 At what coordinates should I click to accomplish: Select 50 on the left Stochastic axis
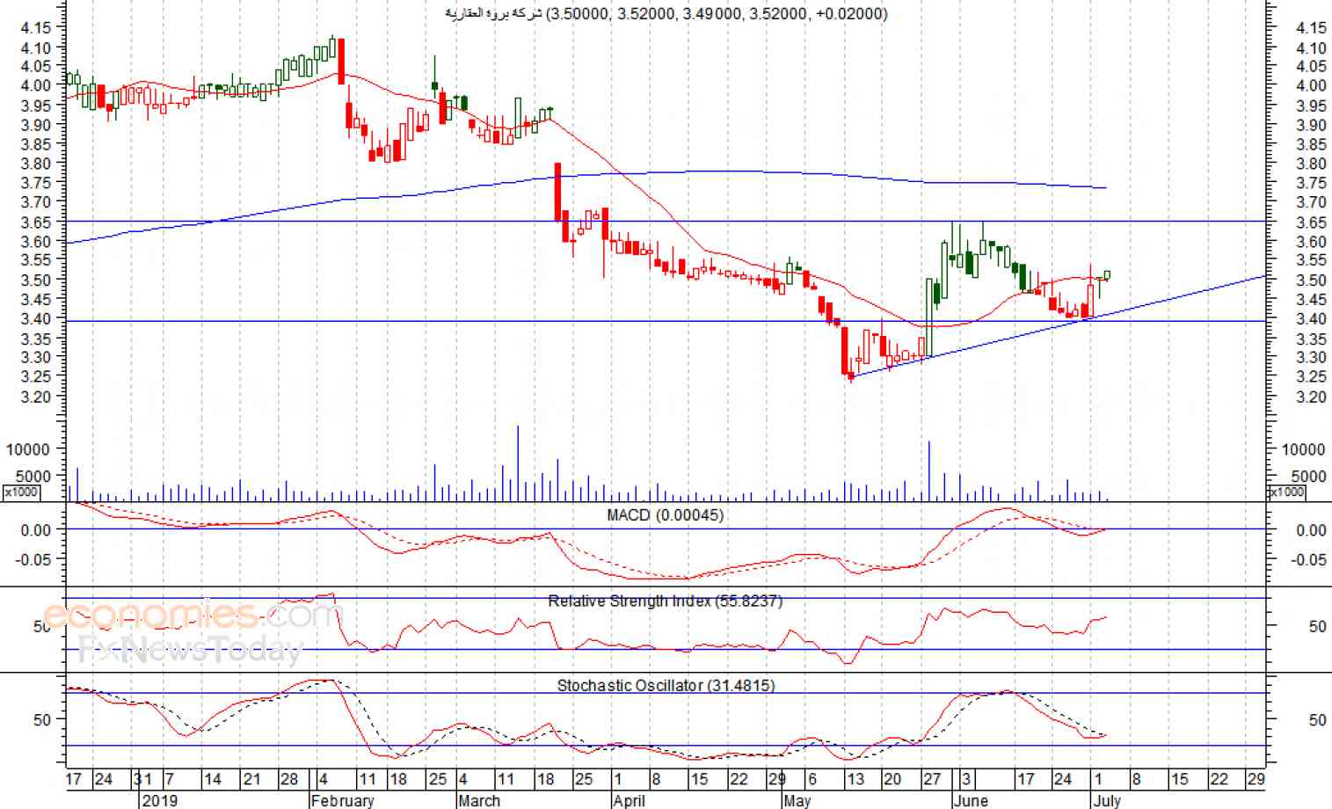coord(42,720)
